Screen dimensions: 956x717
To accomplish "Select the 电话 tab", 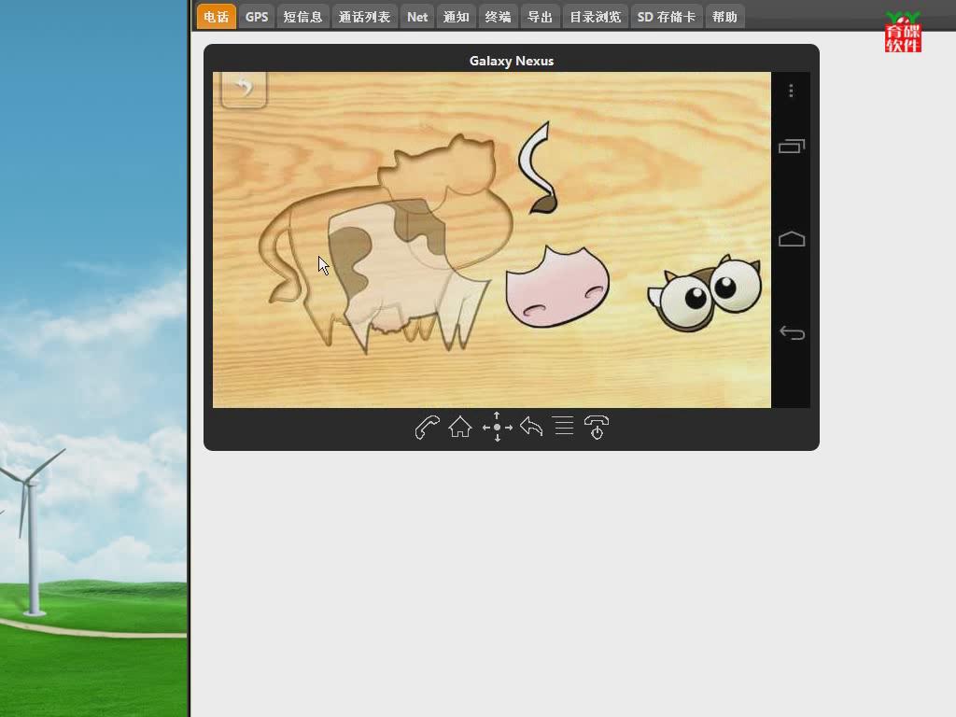I will pyautogui.click(x=217, y=17).
